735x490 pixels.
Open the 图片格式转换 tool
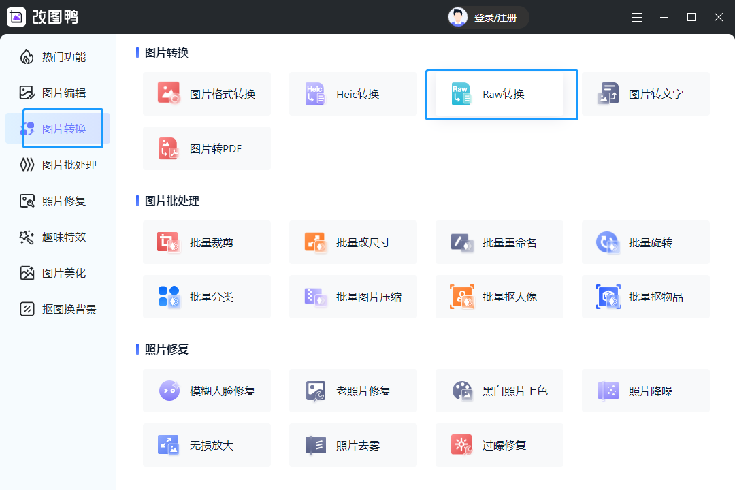[x=206, y=94]
